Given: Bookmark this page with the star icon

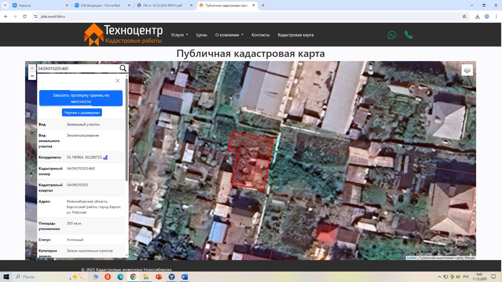Looking at the screenshot, I should [464, 16].
